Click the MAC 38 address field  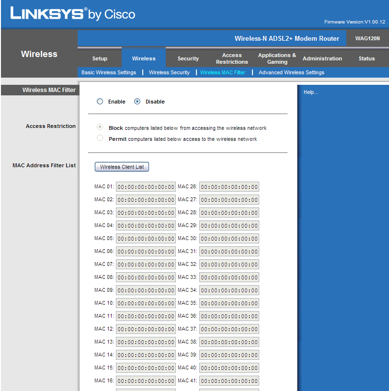[229, 342]
